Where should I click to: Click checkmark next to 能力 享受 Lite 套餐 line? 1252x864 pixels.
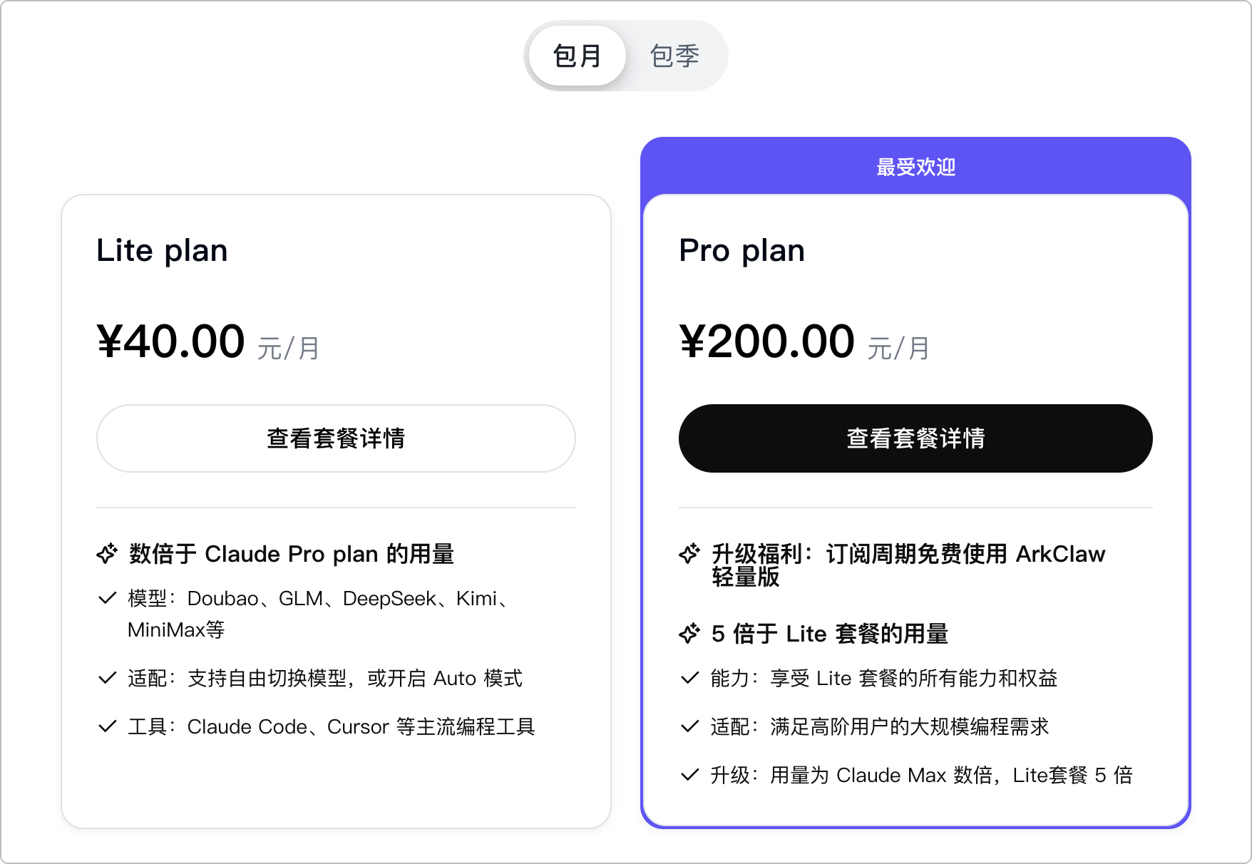click(x=689, y=678)
